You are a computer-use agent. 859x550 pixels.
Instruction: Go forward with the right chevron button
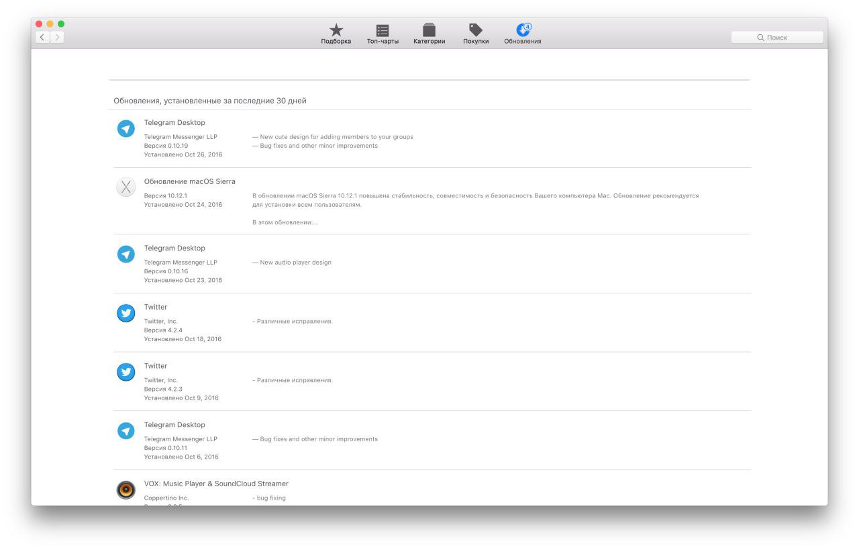[x=57, y=38]
